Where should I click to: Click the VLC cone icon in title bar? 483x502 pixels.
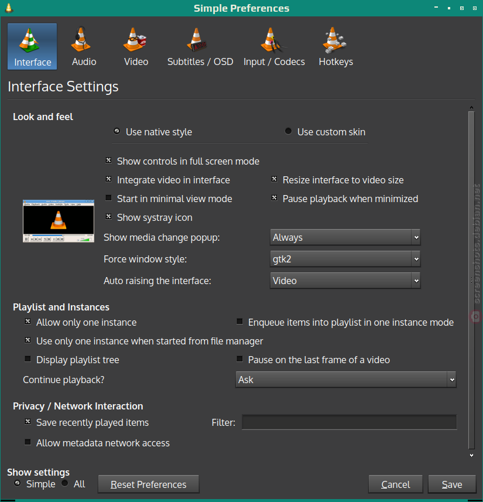9,8
